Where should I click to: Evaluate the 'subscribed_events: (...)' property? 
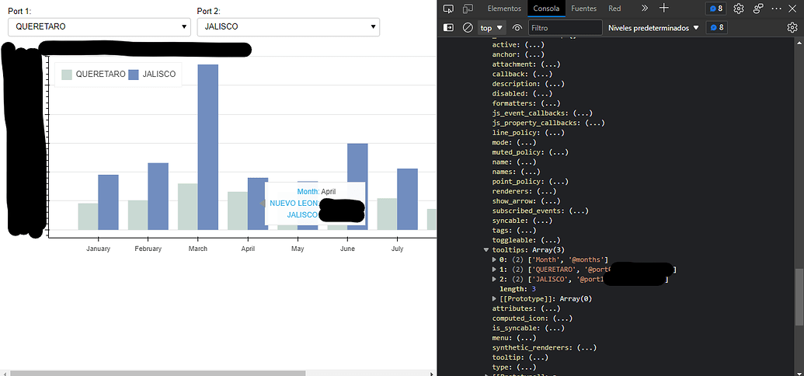tap(541, 211)
